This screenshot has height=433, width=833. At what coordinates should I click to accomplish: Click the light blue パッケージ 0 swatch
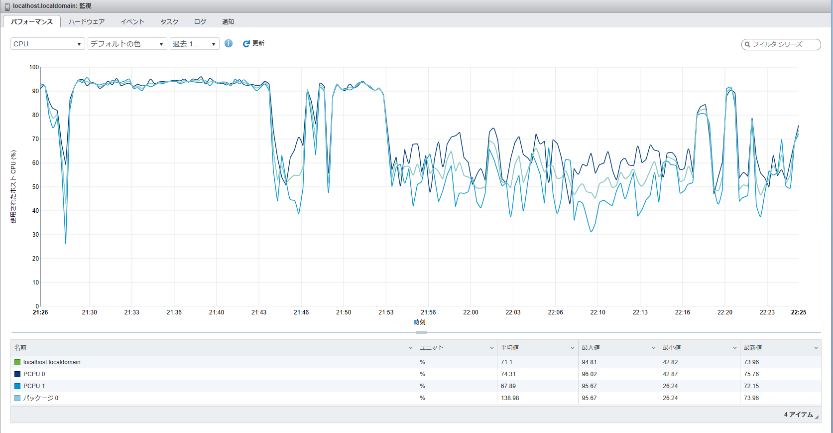[x=17, y=398]
